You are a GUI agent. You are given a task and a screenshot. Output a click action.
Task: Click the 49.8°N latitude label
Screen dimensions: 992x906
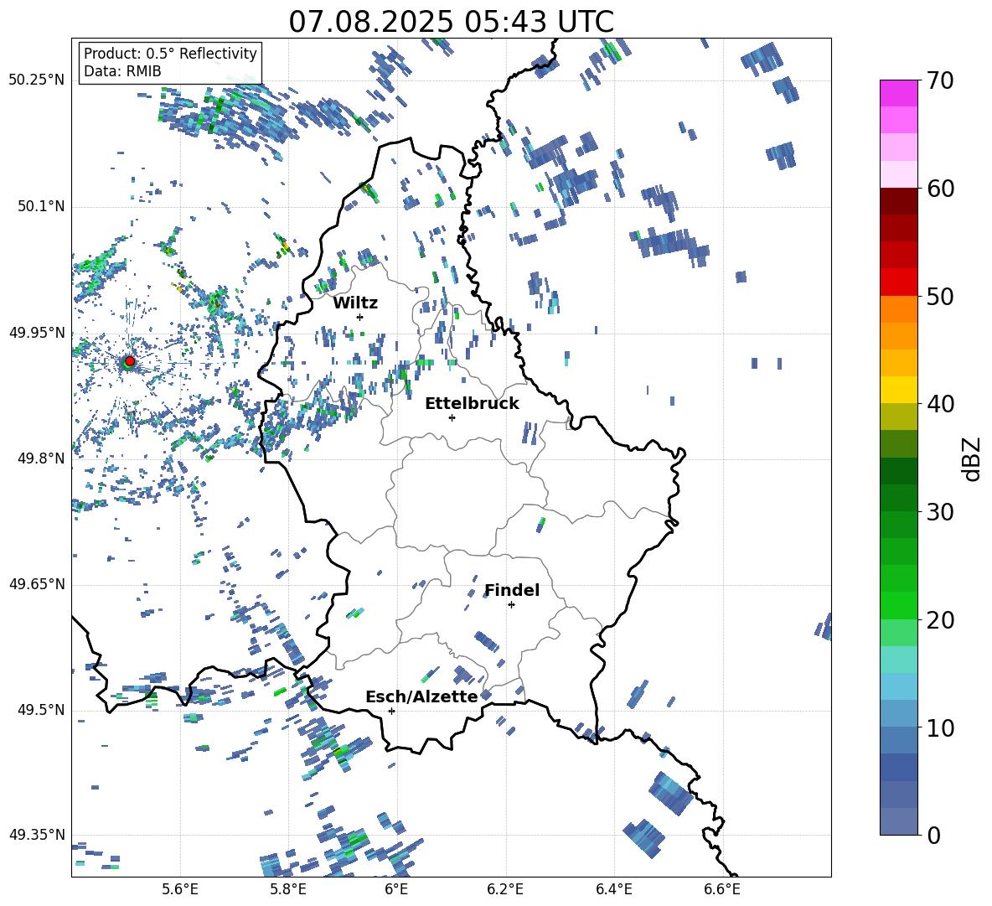point(41,458)
